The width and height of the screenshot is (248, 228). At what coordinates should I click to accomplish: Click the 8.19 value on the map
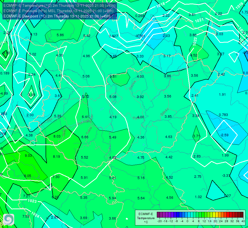pos(56,157)
